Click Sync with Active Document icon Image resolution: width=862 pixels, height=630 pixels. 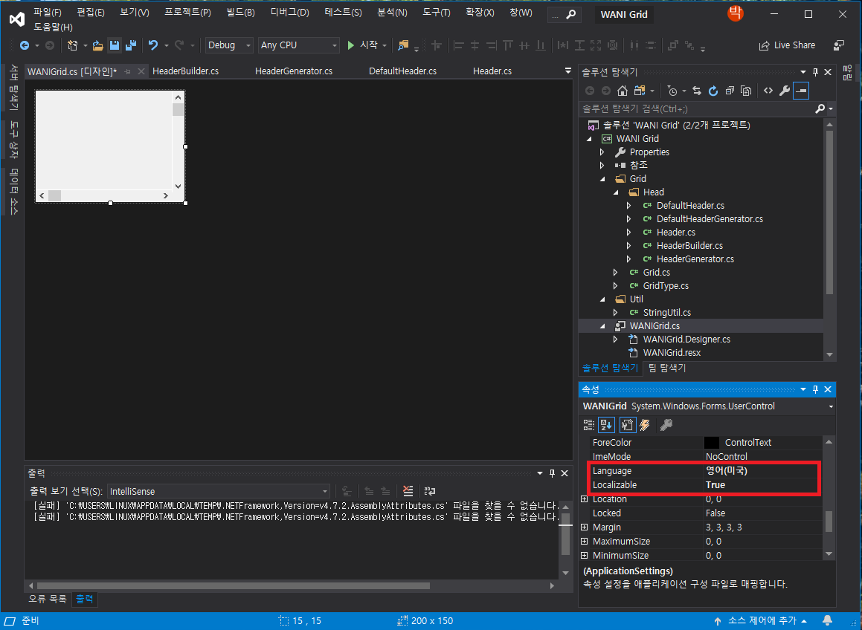(x=697, y=91)
